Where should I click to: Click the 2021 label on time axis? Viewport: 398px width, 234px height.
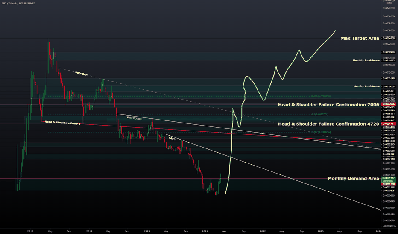[205, 231]
